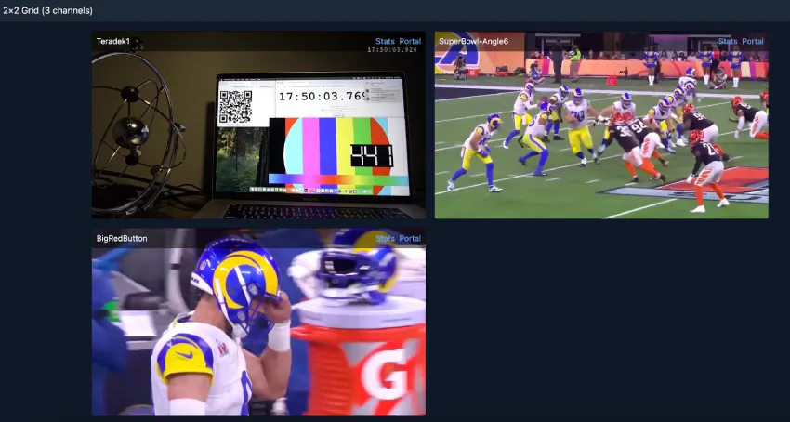The width and height of the screenshot is (790, 422).
Task: Click the 2×2 Grid (3 channels) title
Action: [x=47, y=10]
